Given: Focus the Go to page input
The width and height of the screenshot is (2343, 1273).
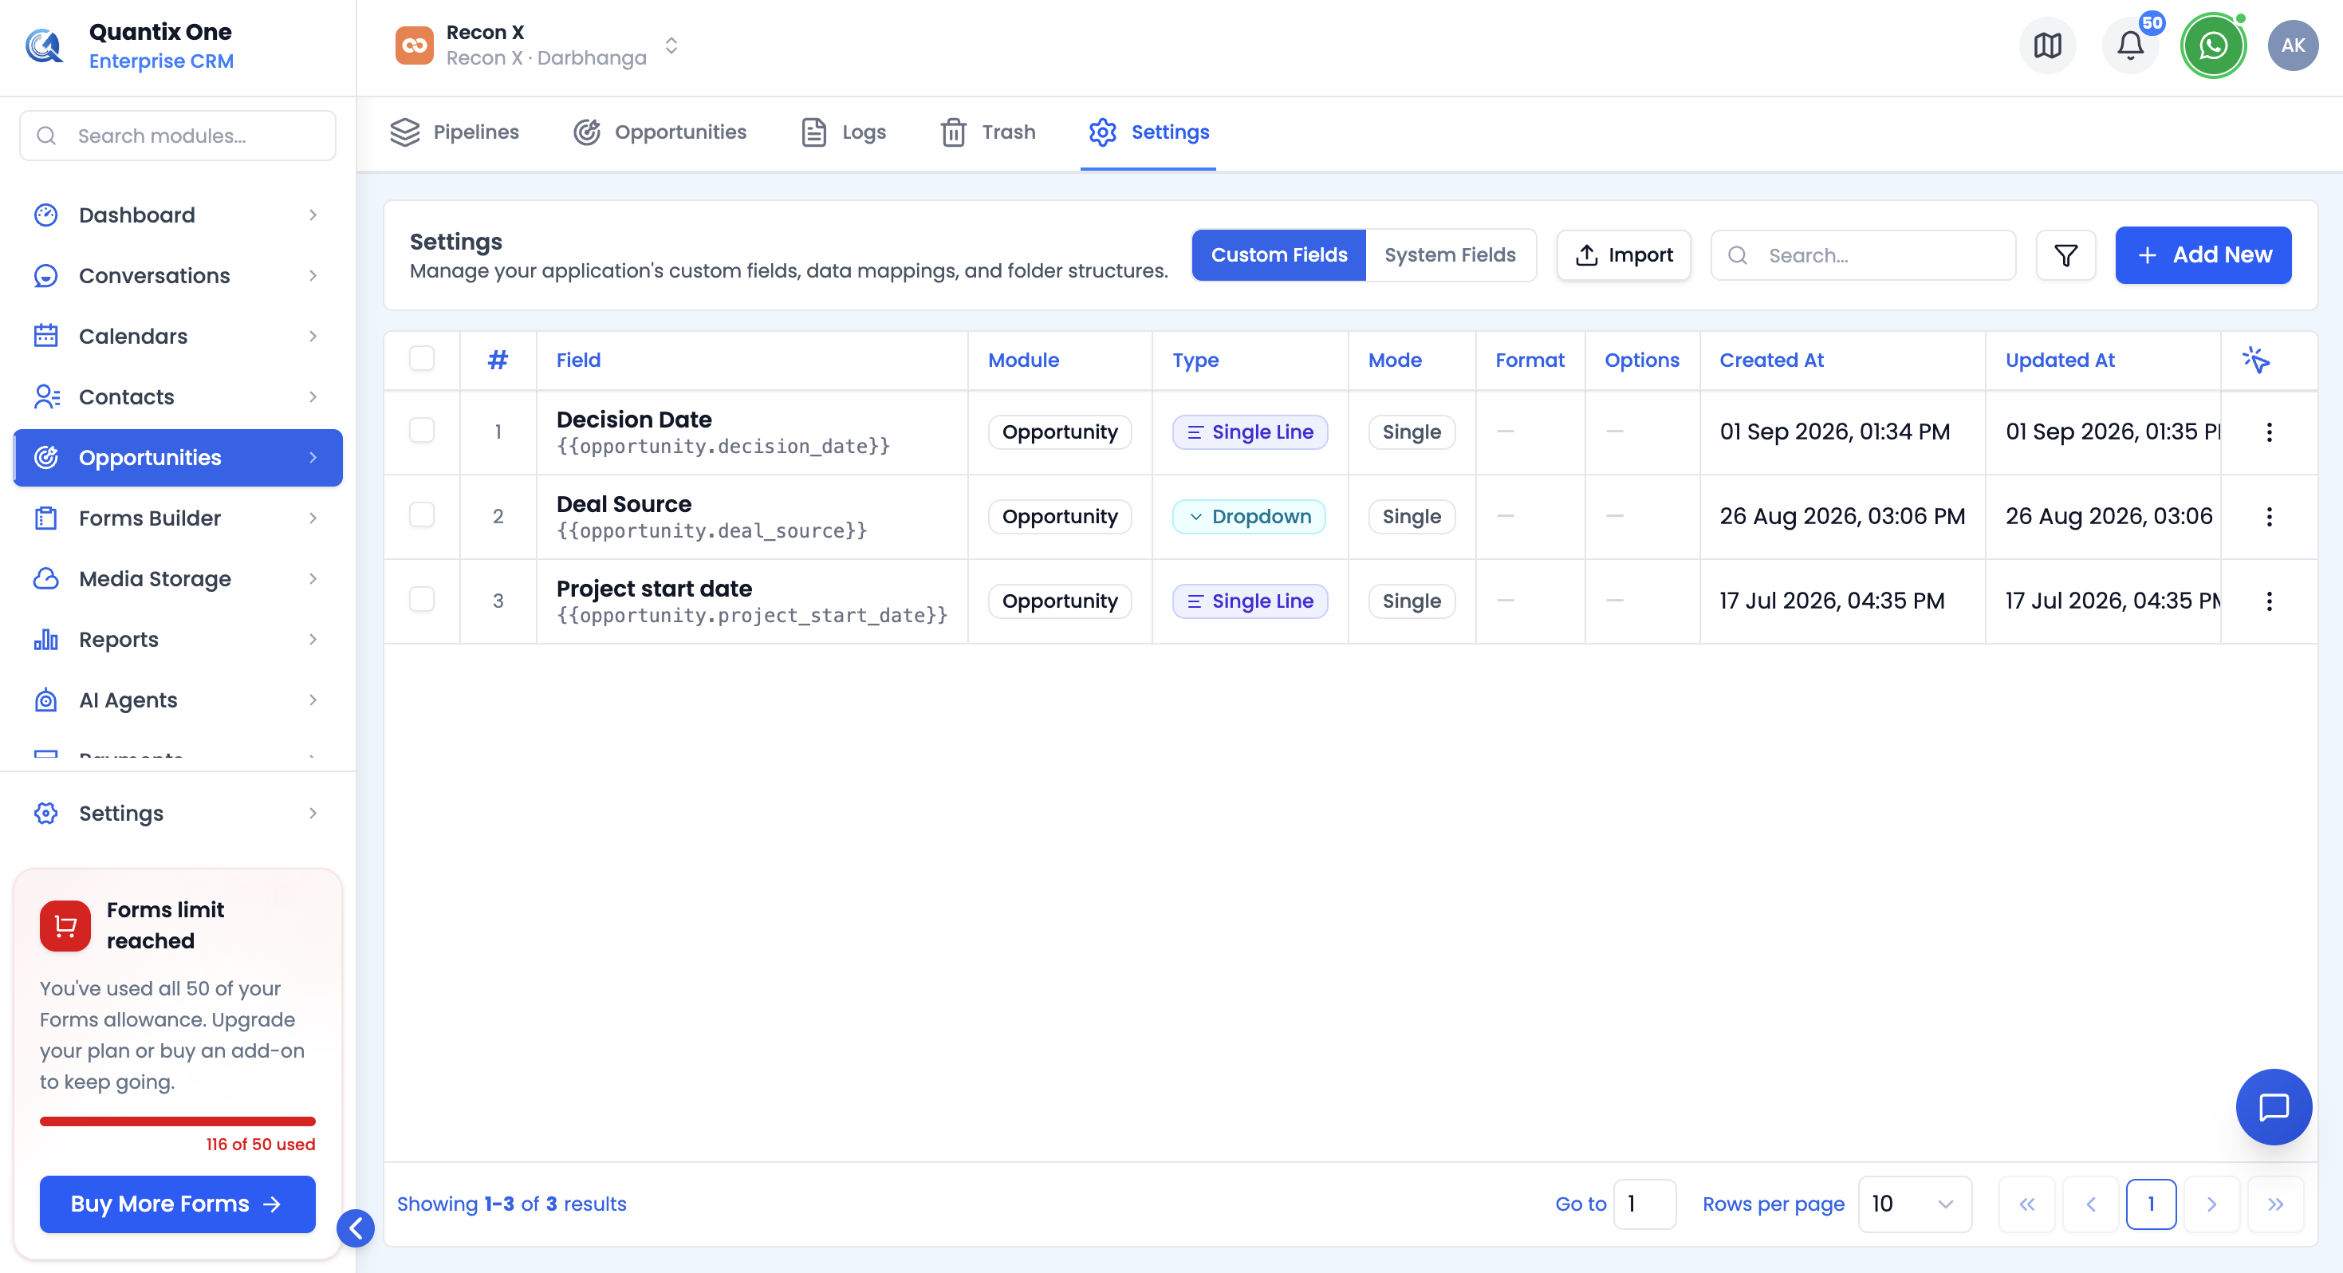Looking at the screenshot, I should pyautogui.click(x=1644, y=1204).
